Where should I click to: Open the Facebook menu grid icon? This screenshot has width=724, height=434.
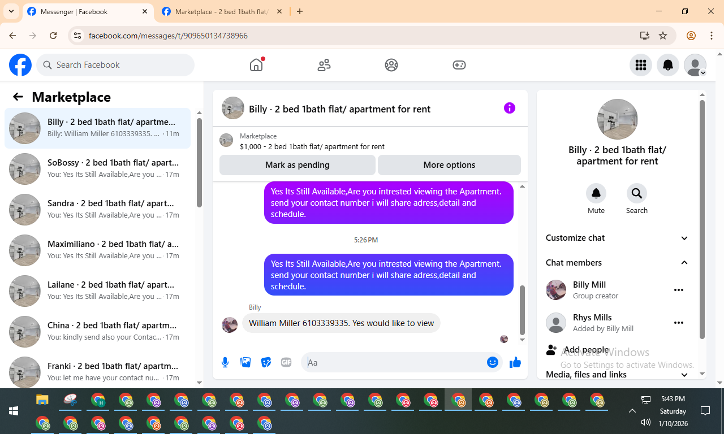coord(641,65)
